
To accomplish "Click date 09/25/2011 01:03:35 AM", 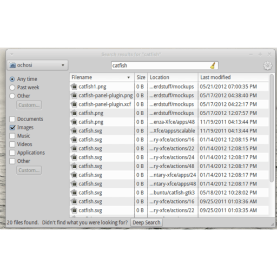I will click(228, 210).
